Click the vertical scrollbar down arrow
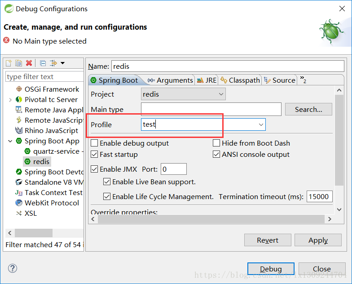Image resolution: width=352 pixels, height=284 pixels. pyautogui.click(x=339, y=209)
